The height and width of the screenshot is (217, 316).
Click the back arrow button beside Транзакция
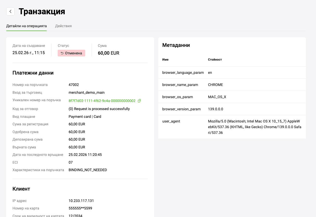pos(10,11)
